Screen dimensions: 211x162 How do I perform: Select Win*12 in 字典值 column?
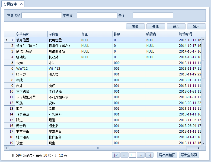(64, 69)
